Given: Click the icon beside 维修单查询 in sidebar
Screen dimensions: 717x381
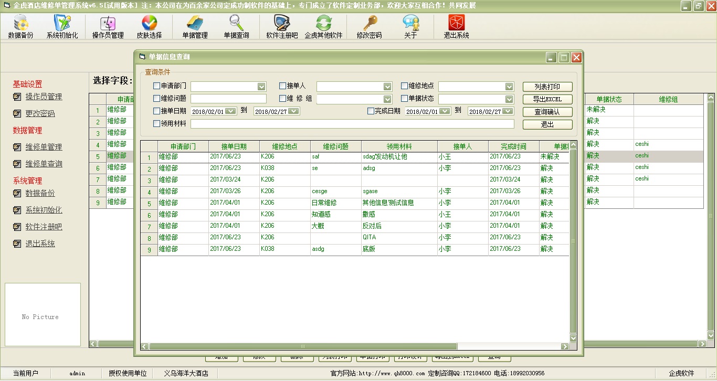Looking at the screenshot, I should coord(17,164).
